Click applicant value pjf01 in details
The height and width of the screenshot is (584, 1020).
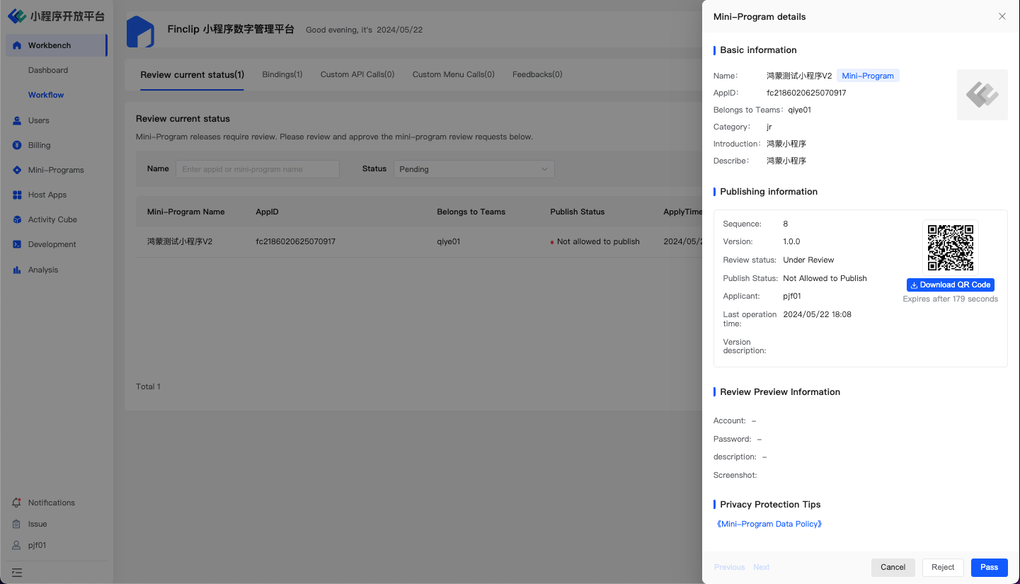pyautogui.click(x=792, y=296)
